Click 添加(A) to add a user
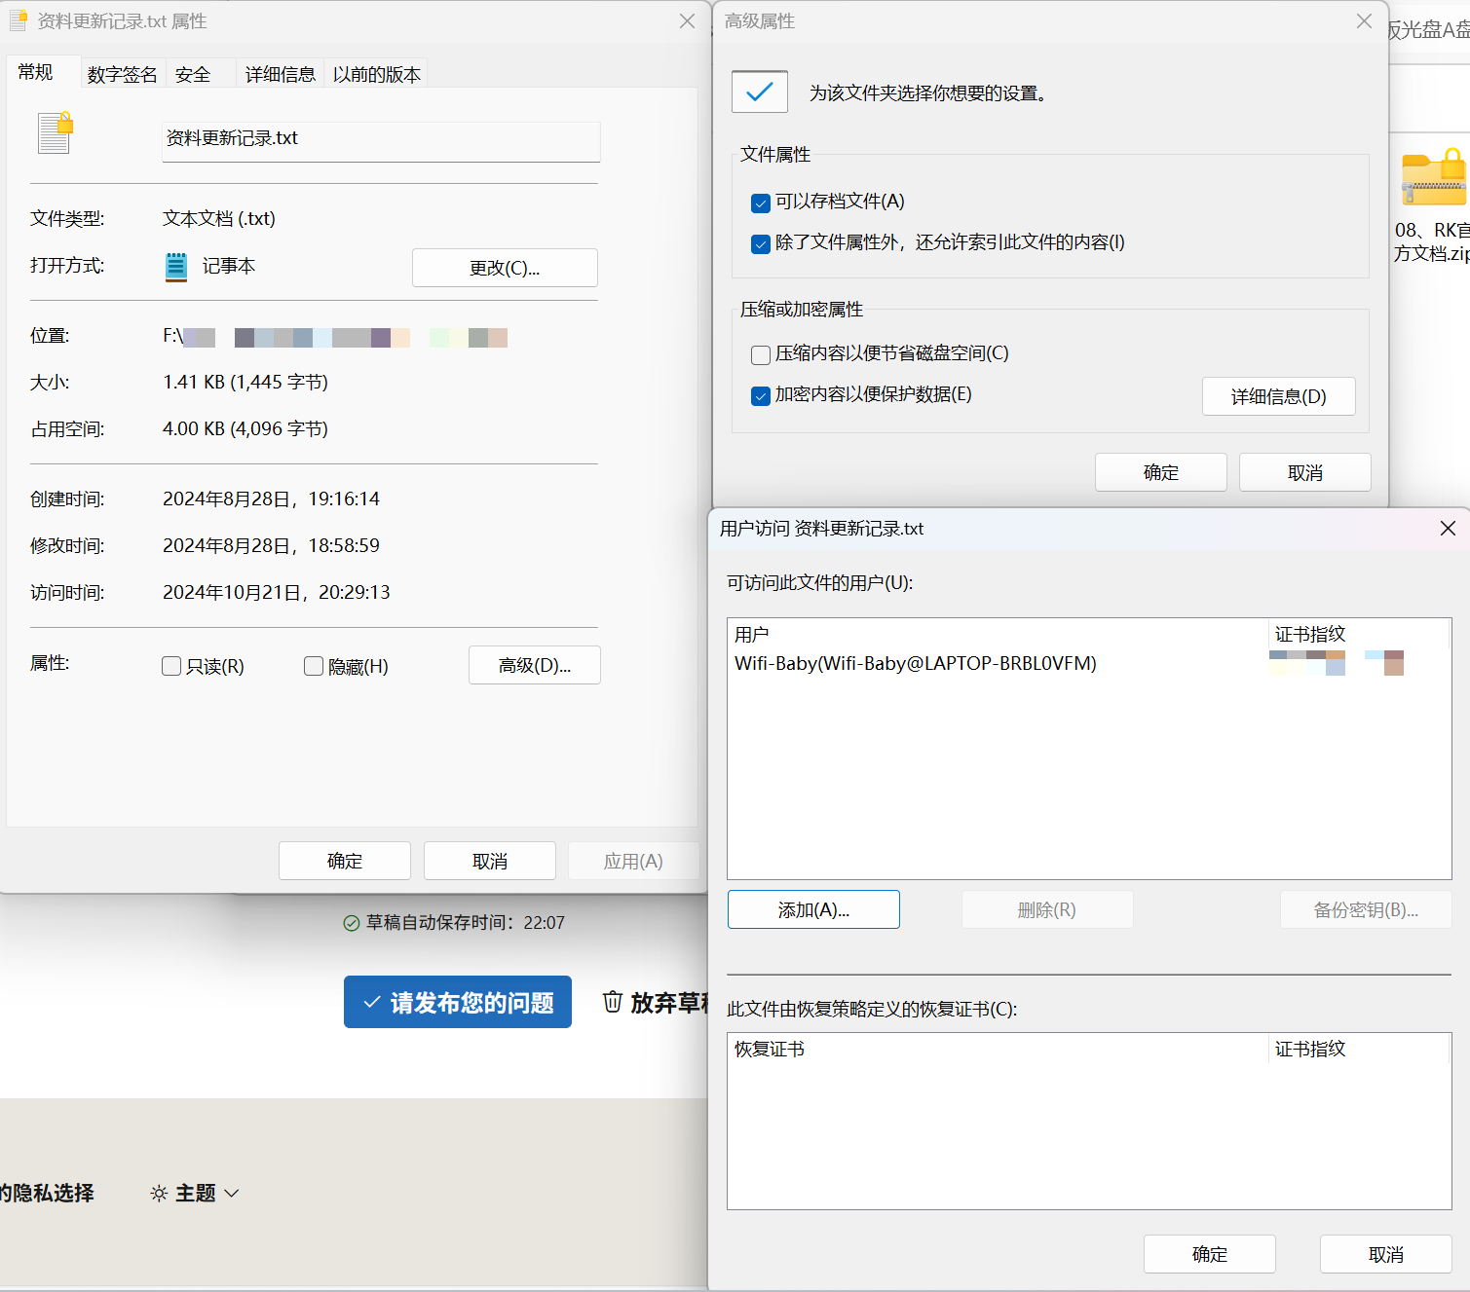1470x1292 pixels. [812, 908]
